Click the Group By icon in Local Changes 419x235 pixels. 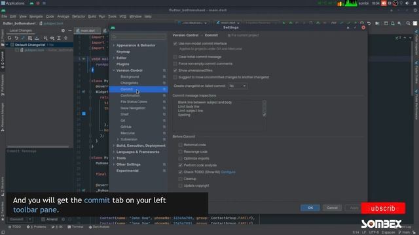click(45, 39)
